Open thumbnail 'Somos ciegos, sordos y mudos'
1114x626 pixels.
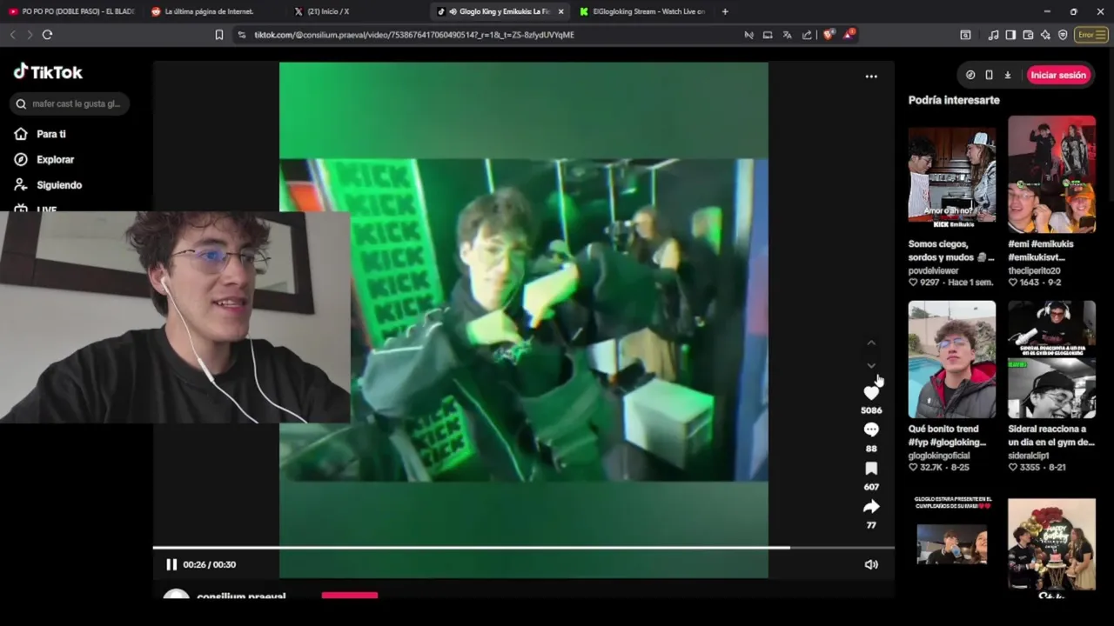point(952,174)
